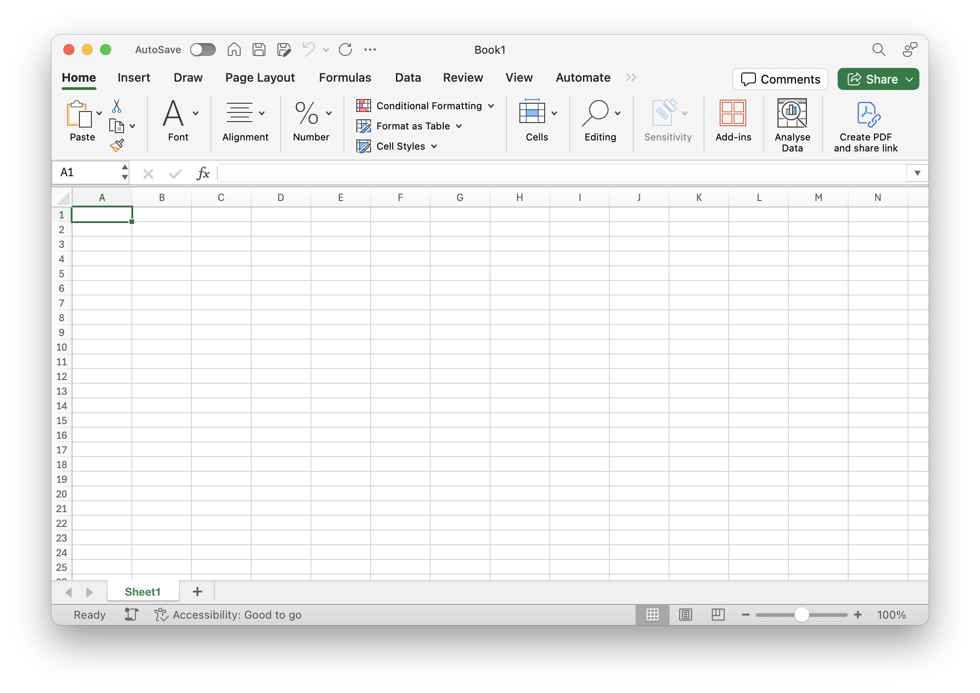Viewport: 980px width, 693px height.
Task: Expand the formula bar arrow
Action: (x=917, y=173)
